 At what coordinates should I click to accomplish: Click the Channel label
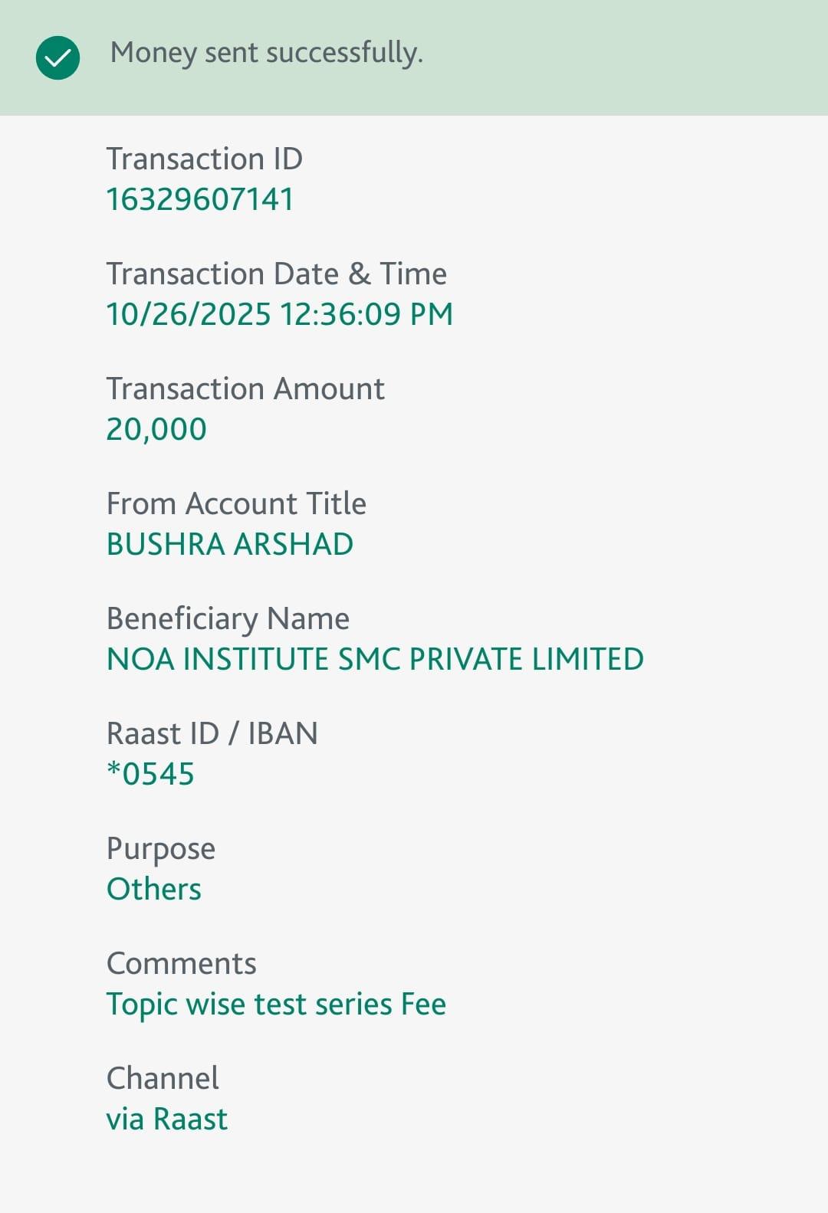coord(163,1078)
